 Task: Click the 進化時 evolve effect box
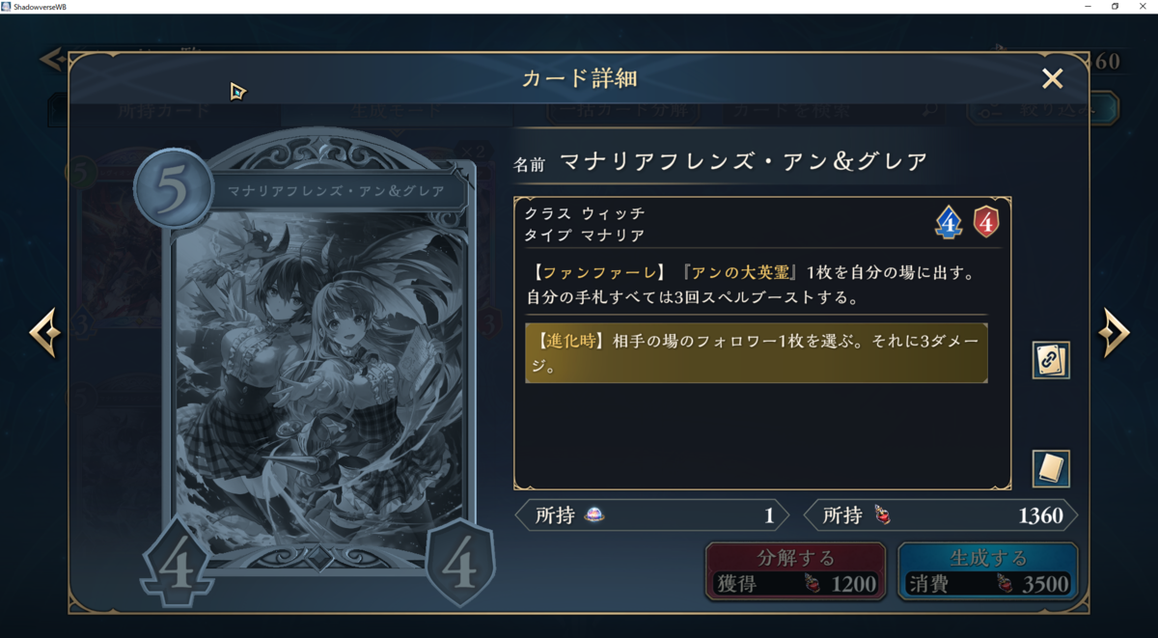756,353
